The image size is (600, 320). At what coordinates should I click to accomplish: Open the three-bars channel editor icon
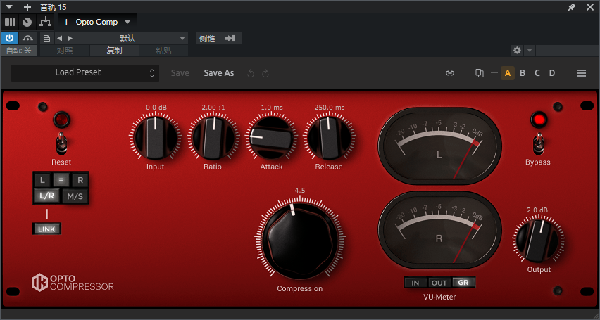10,23
